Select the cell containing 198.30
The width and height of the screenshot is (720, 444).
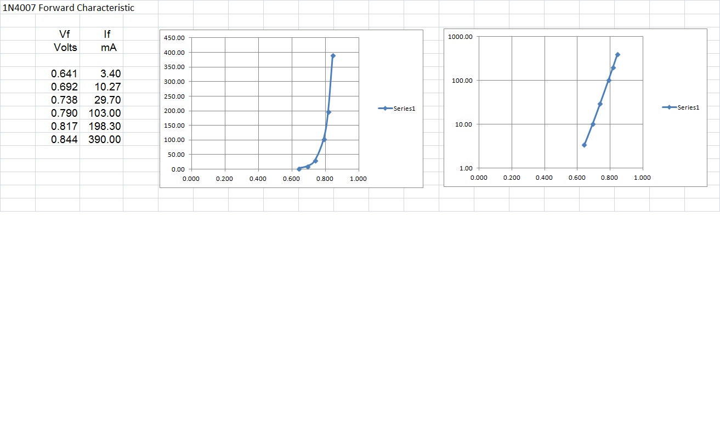(105, 126)
